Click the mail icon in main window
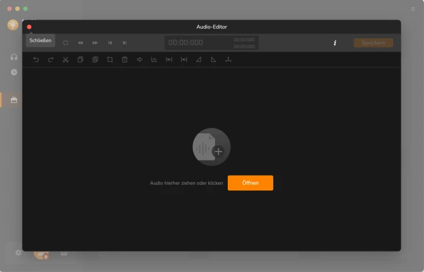This screenshot has height=272, width=424. click(x=64, y=253)
